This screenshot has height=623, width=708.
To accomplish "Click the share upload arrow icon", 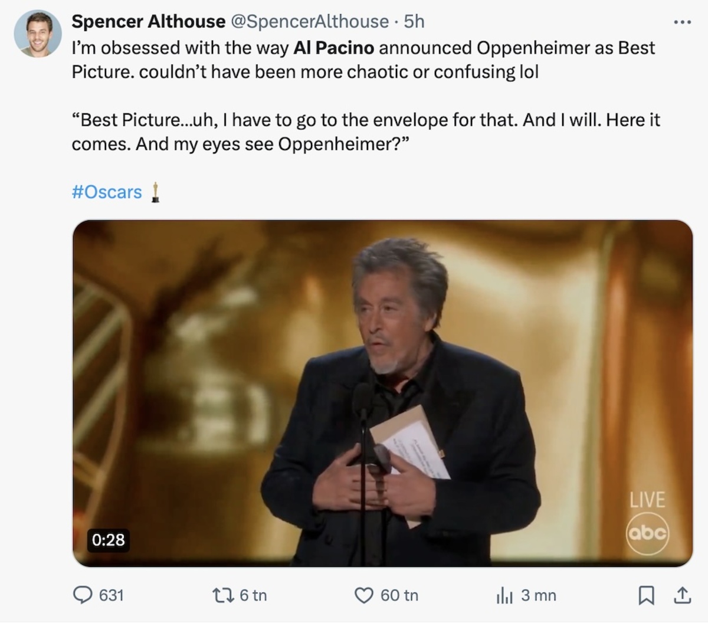I will pyautogui.click(x=682, y=595).
